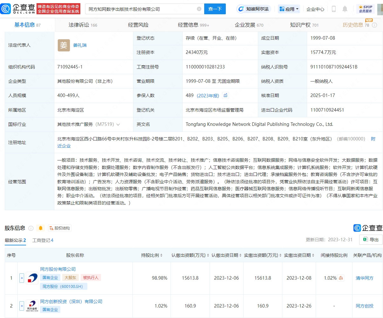
Task: Export shareholder data with 导出 button
Action: tap(371, 240)
